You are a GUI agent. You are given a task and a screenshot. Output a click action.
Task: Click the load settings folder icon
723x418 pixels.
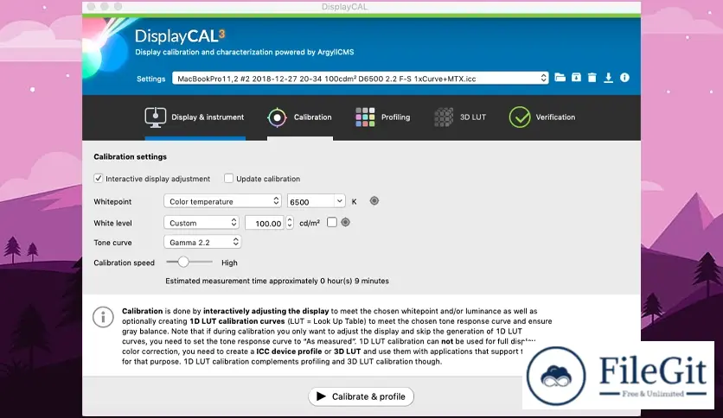coord(560,78)
